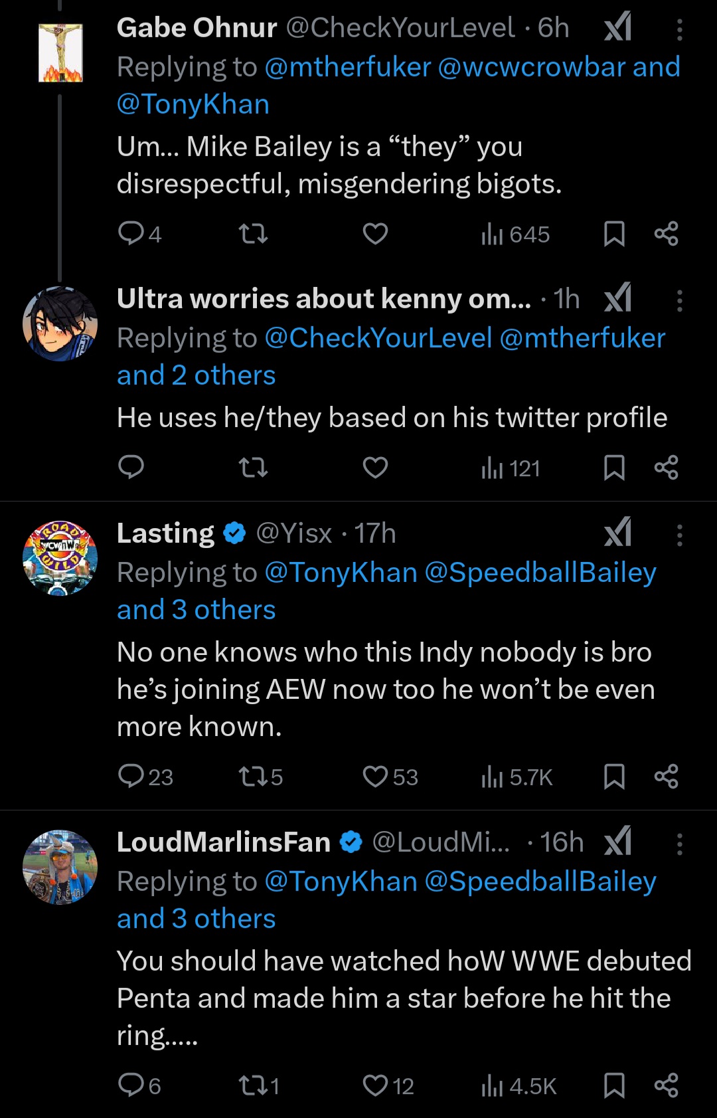The image size is (717, 1118).
Task: Tap the 'and 2 others' reply link
Action: (196, 375)
